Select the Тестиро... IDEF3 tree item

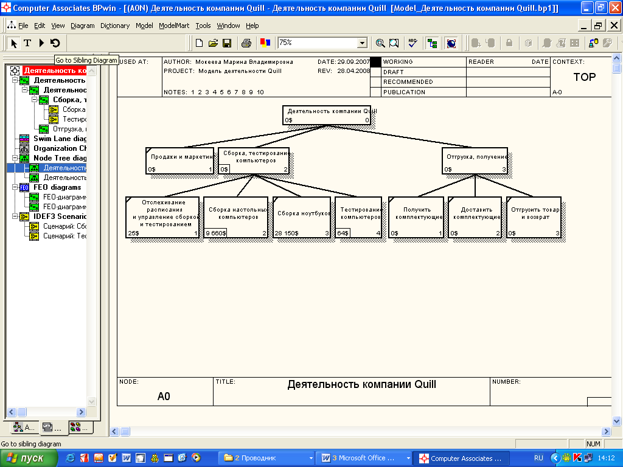[68, 119]
